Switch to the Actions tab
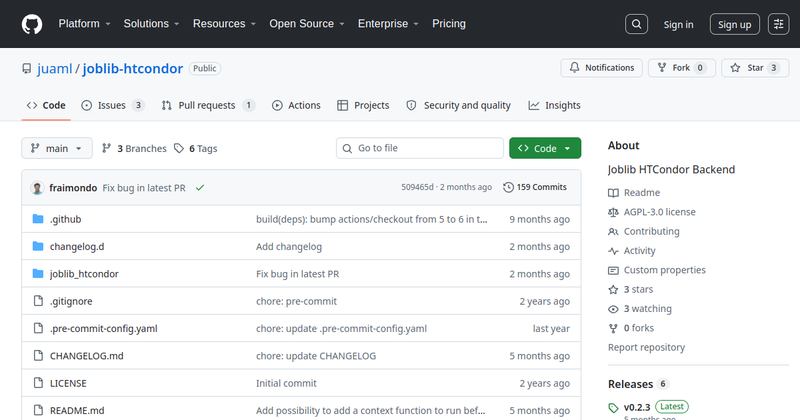This screenshot has height=420, width=800. [296, 105]
